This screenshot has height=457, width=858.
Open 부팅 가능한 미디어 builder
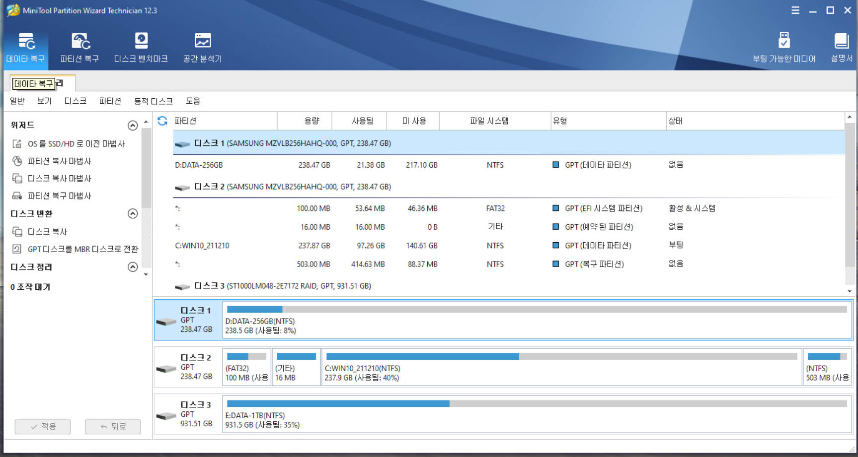coord(783,48)
